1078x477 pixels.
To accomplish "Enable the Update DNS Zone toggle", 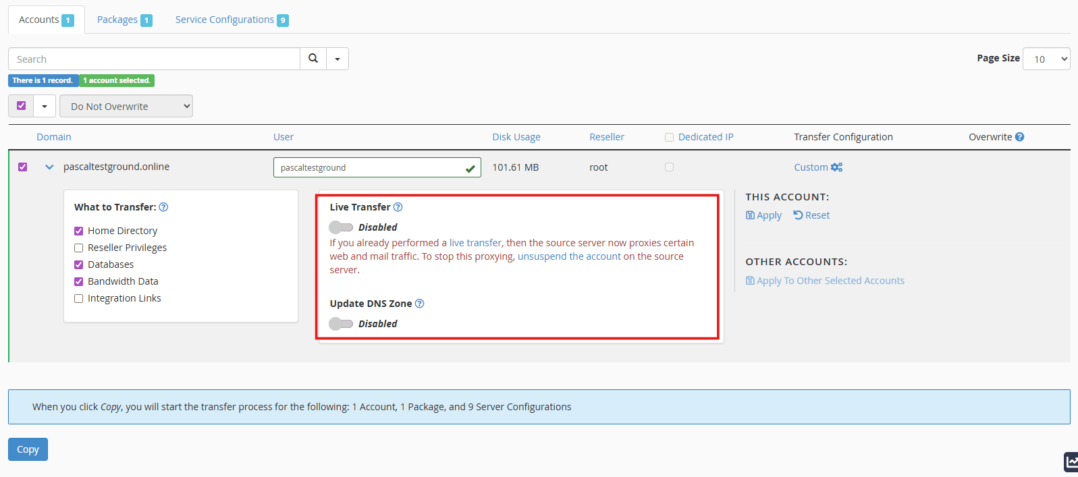I will tap(341, 324).
